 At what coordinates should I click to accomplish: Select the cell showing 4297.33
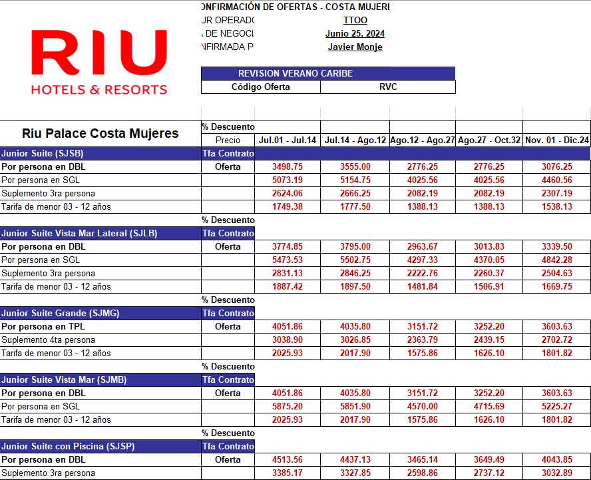[x=423, y=260]
